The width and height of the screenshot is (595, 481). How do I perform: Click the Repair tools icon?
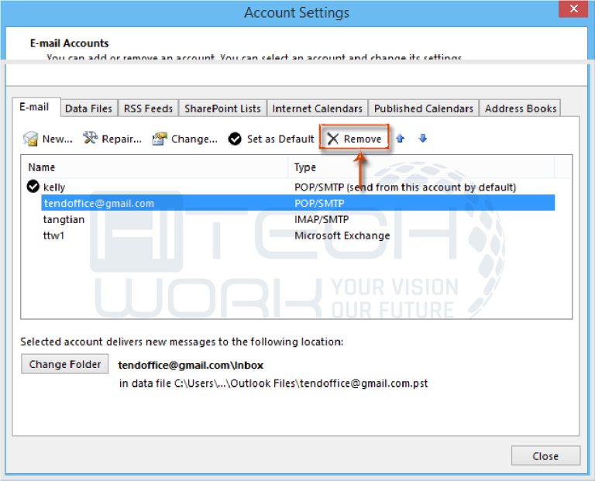(x=91, y=138)
